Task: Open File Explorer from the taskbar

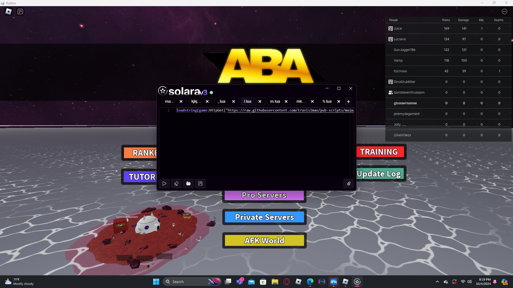Action: pyautogui.click(x=275, y=282)
